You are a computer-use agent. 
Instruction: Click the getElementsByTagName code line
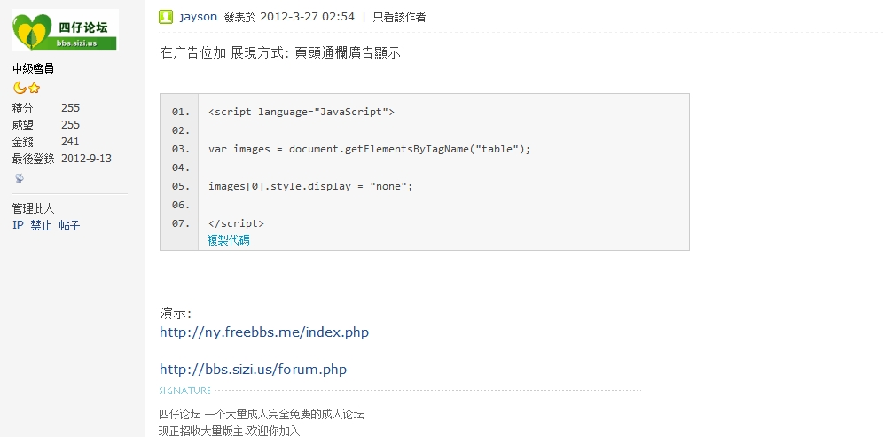click(x=370, y=149)
